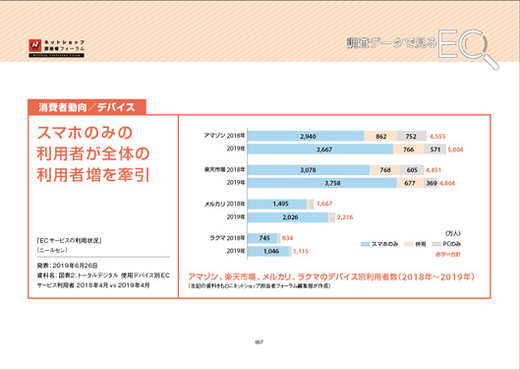Click the beige bar segment labeled 677
The image size is (520, 370).
[410, 183]
